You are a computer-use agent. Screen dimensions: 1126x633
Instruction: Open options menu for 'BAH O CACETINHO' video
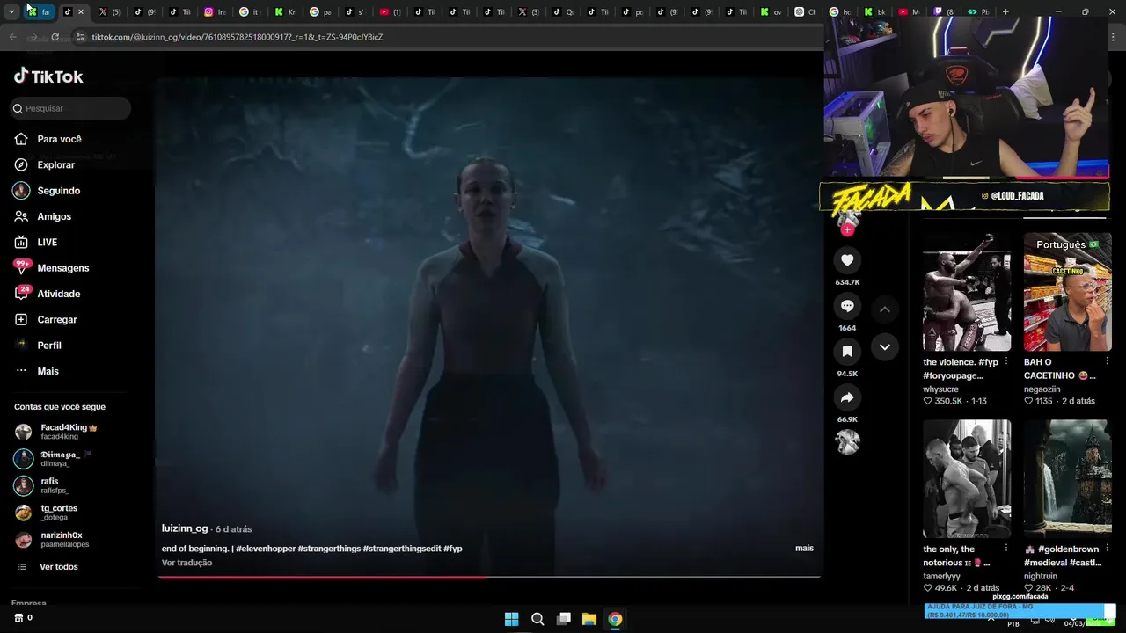pos(1107,361)
